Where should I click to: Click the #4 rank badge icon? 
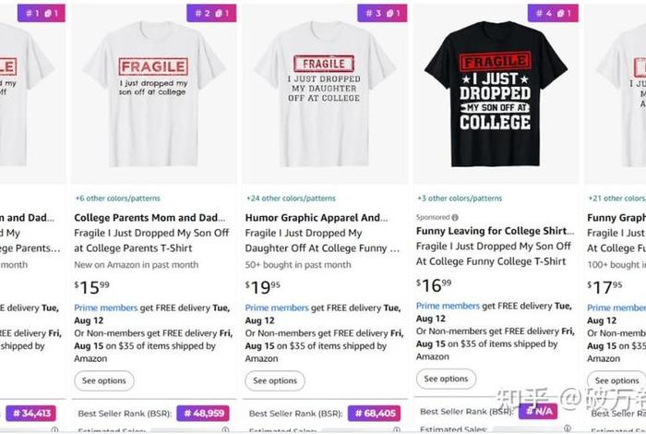(553, 13)
